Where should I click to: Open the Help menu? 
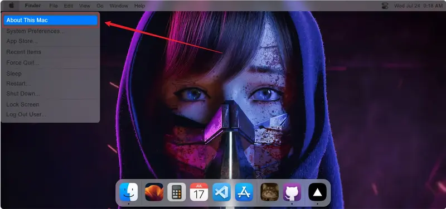tap(140, 6)
